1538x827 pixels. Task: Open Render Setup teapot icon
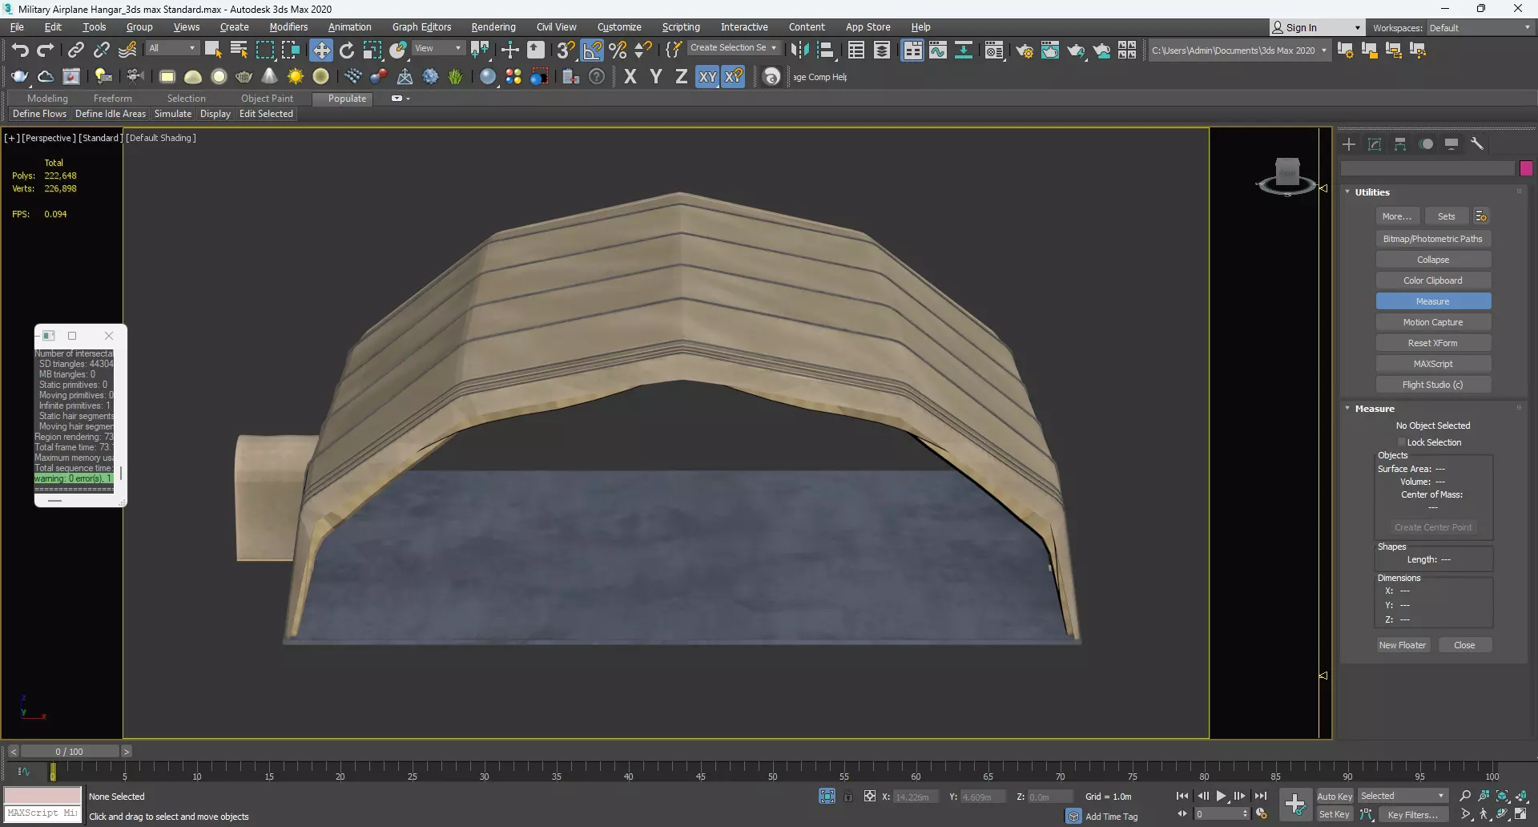coord(1024,50)
